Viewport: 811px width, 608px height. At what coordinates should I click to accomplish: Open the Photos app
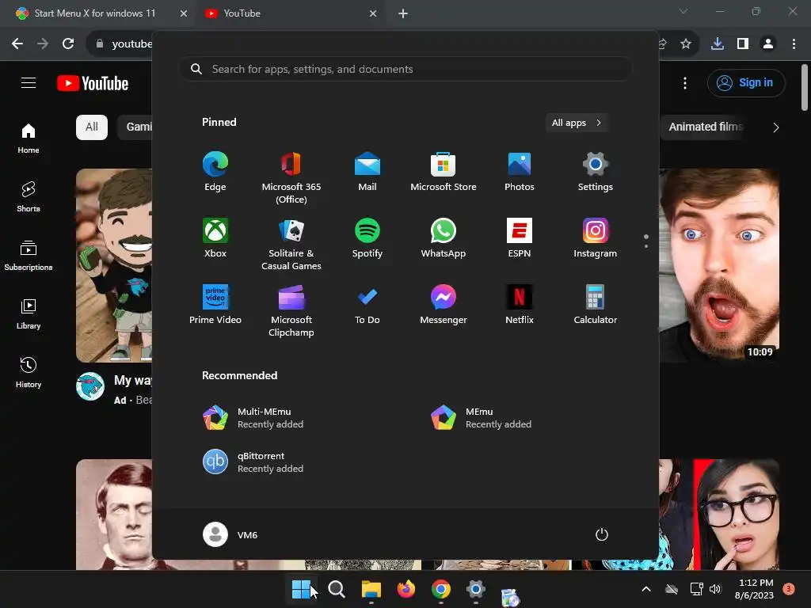tap(520, 172)
